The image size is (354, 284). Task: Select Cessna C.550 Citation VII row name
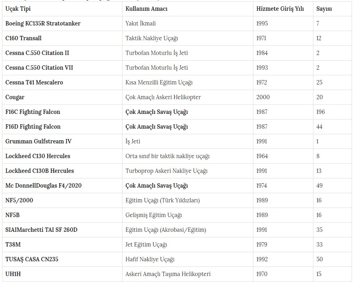pyautogui.click(x=39, y=68)
